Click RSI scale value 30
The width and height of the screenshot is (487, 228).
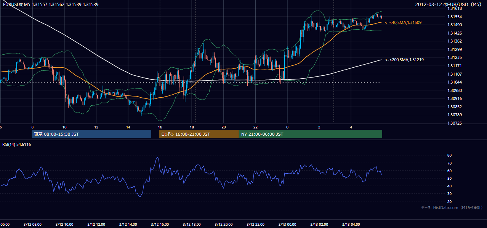(449, 194)
